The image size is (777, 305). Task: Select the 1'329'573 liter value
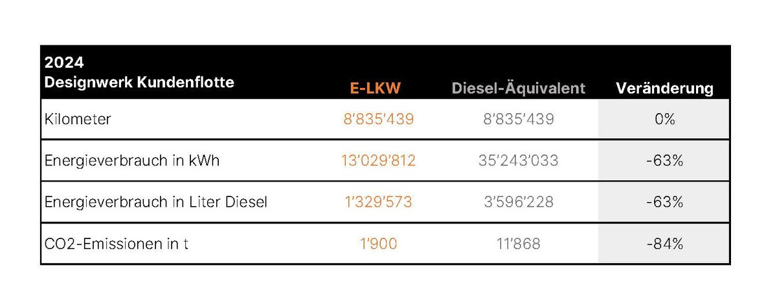click(378, 202)
